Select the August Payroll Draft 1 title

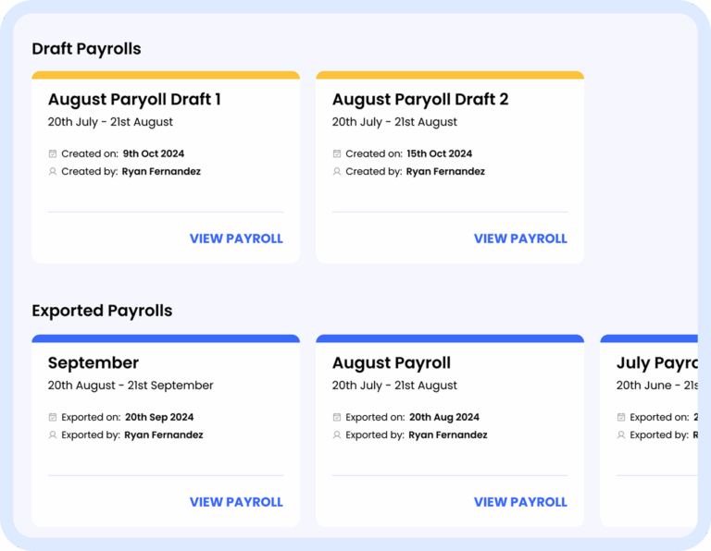tap(134, 99)
